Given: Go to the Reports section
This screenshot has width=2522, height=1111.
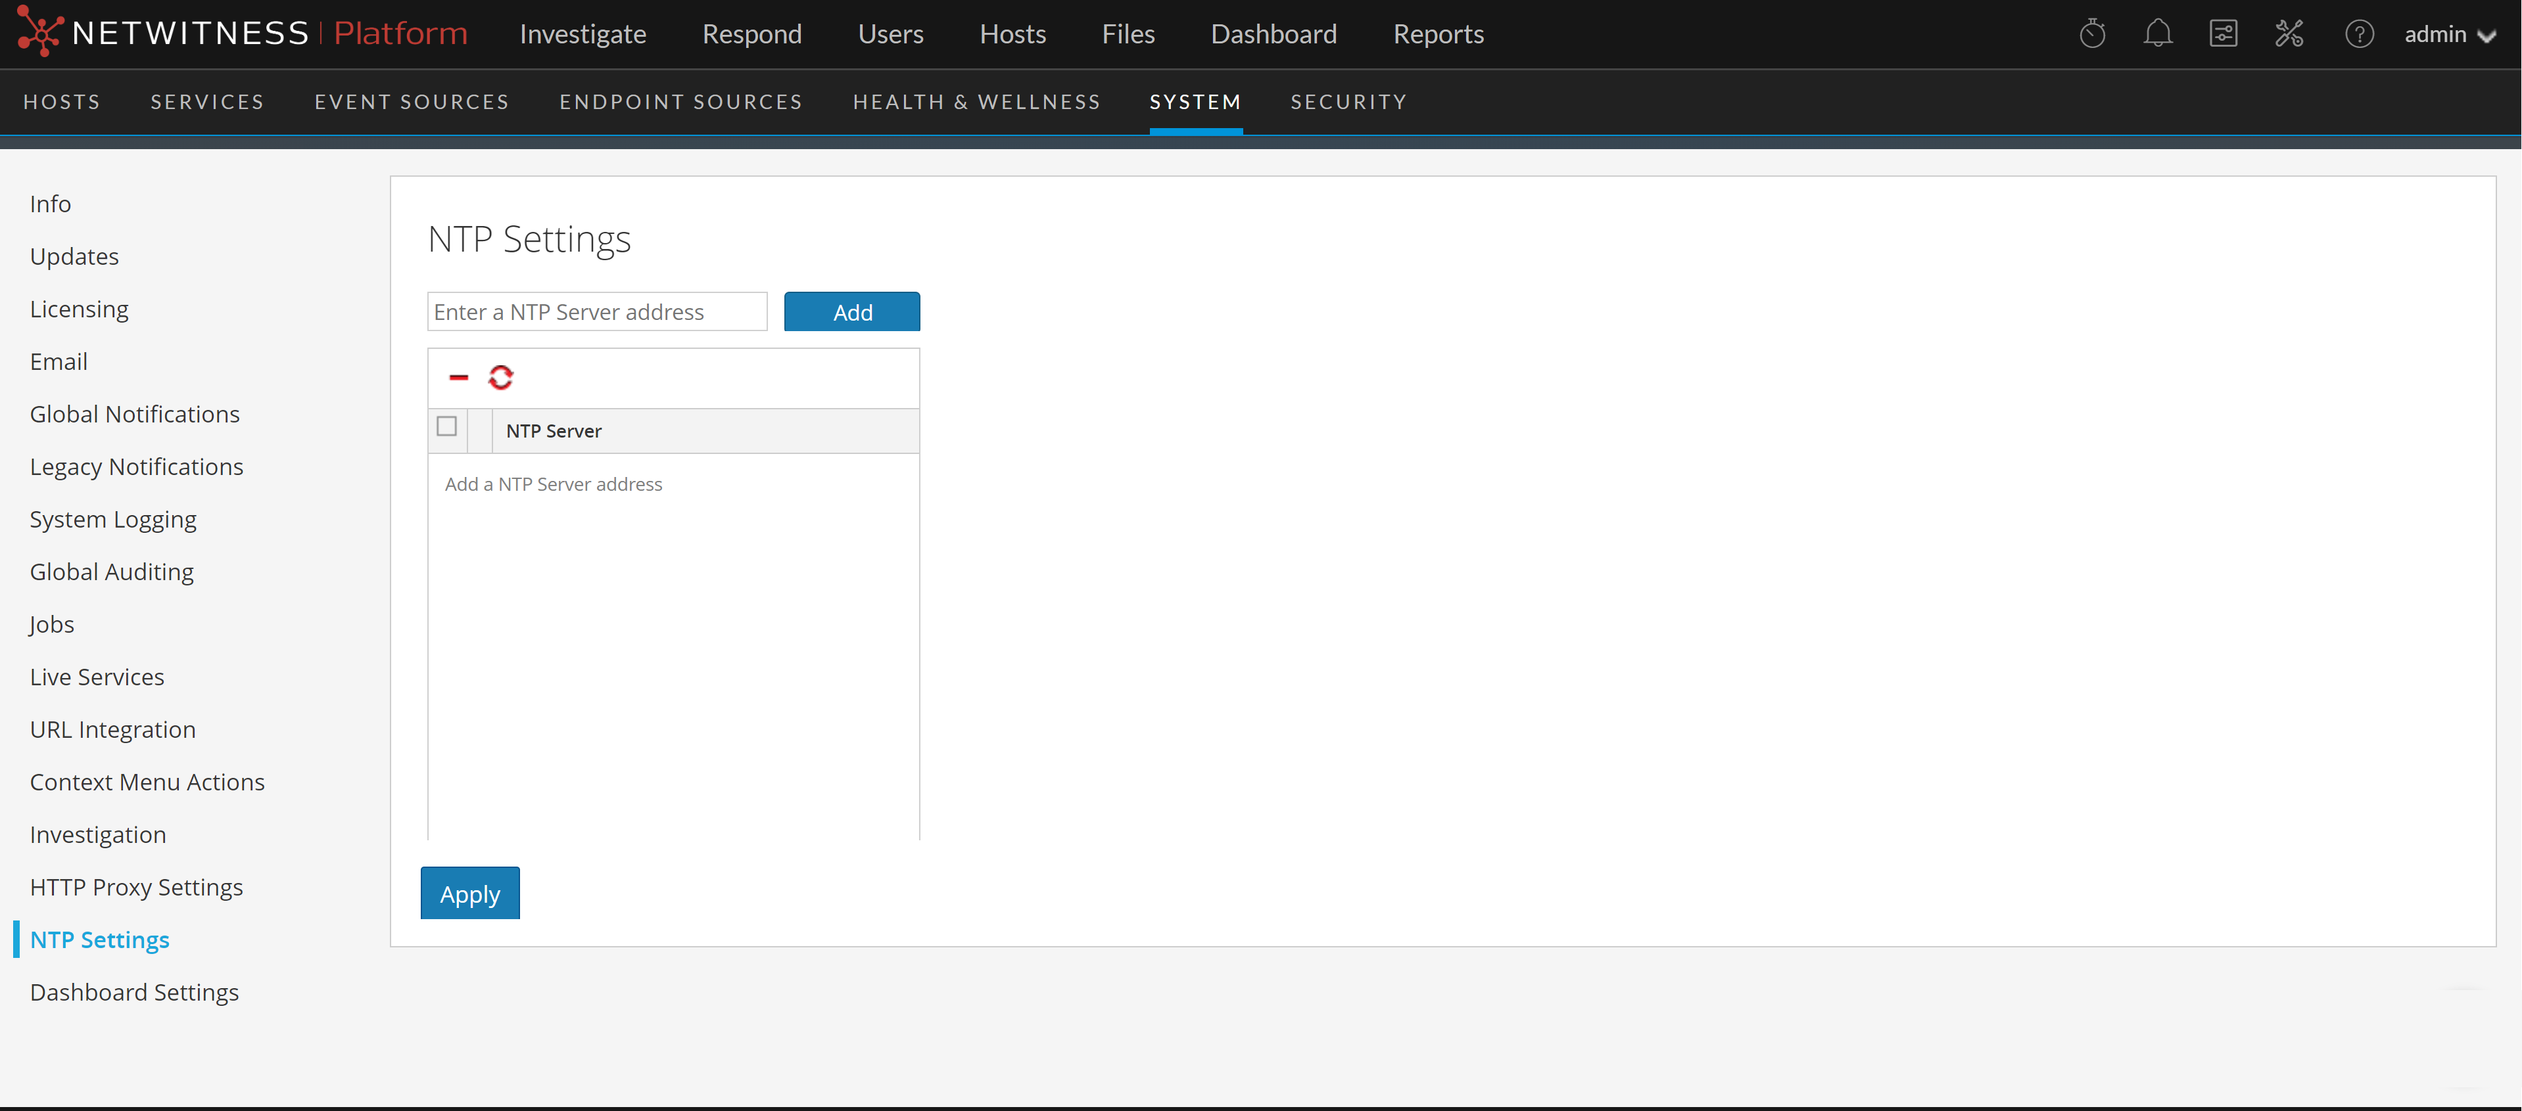Looking at the screenshot, I should 1439,34.
